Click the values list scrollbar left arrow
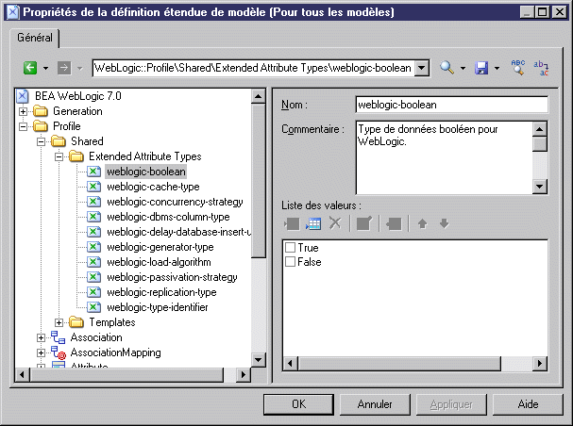The height and width of the screenshot is (426, 573). pos(291,363)
